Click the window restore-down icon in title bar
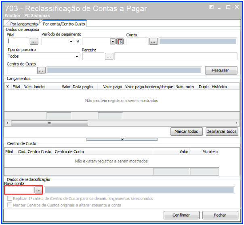The width and height of the screenshot is (244, 225). (x=211, y=7)
